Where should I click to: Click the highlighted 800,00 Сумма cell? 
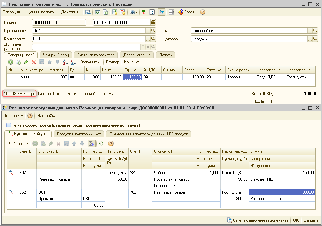[282, 192]
